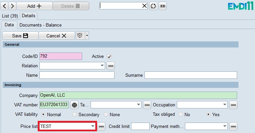Cancel the changes

(x=57, y=36)
